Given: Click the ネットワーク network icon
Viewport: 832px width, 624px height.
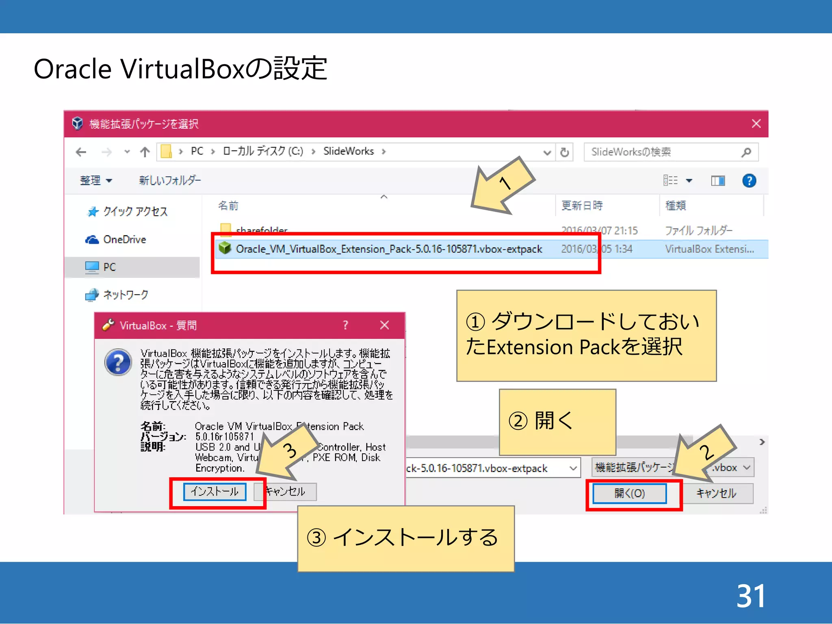Looking at the screenshot, I should 92,295.
